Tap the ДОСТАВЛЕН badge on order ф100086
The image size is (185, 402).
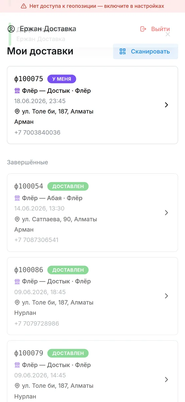(68, 270)
